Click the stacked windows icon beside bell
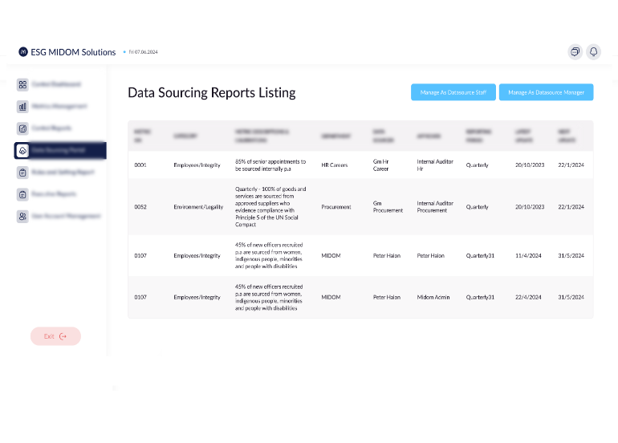The image size is (618, 443). click(575, 51)
